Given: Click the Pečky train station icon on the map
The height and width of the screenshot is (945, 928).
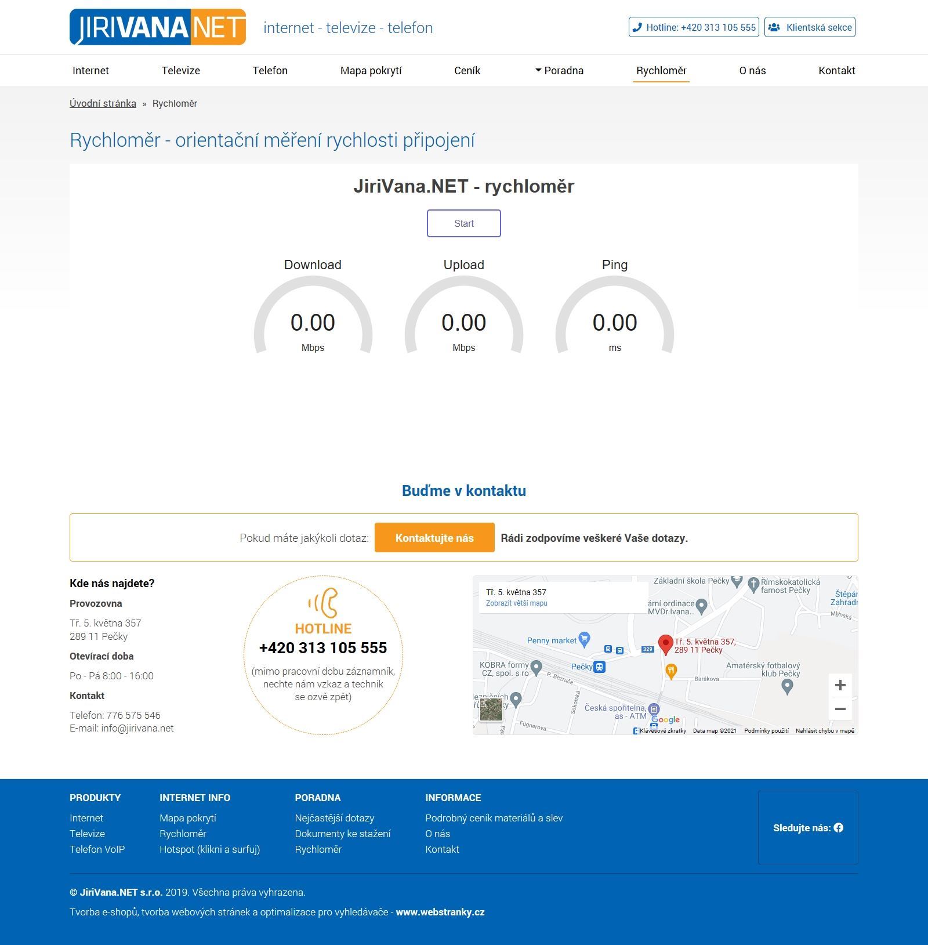Looking at the screenshot, I should pyautogui.click(x=600, y=667).
